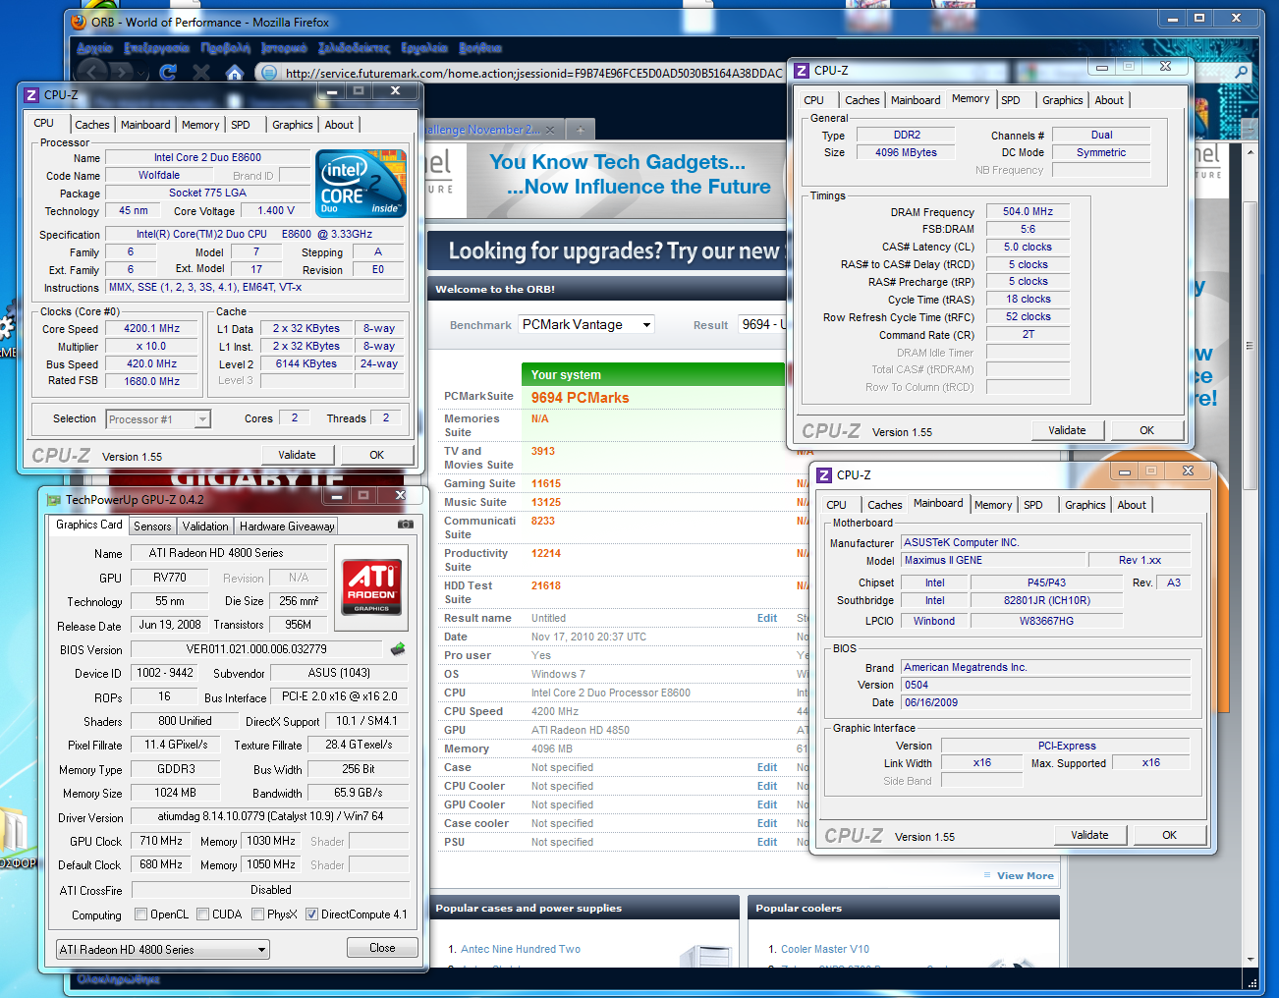1279x998 pixels.
Task: Select Sensors tab in GPU-Z
Action: [x=152, y=527]
